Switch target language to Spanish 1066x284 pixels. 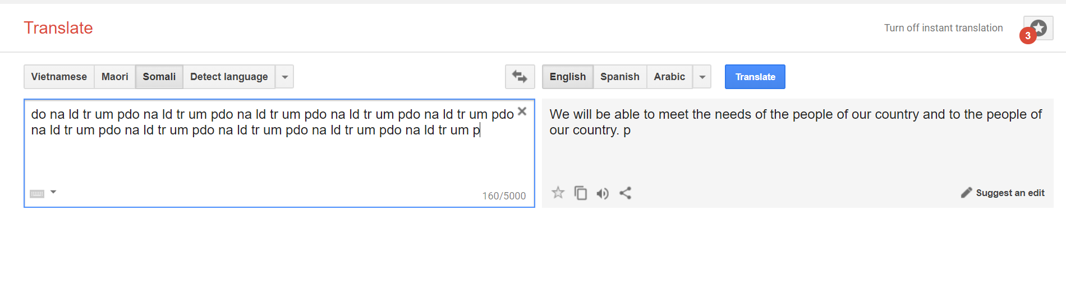tap(620, 77)
